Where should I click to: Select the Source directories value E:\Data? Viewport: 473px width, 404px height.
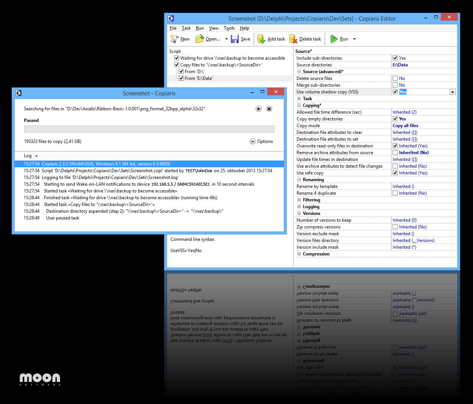coord(400,65)
